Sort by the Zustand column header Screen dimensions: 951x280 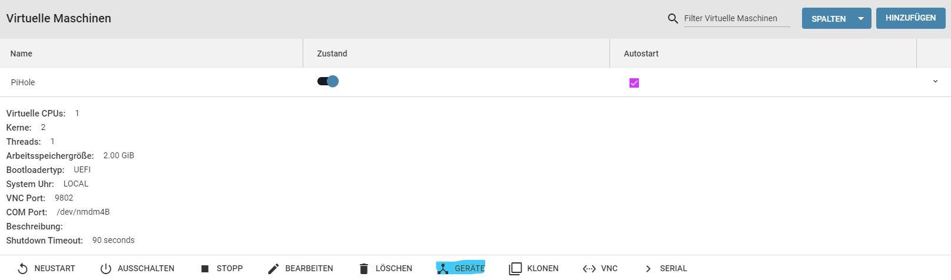coord(332,54)
